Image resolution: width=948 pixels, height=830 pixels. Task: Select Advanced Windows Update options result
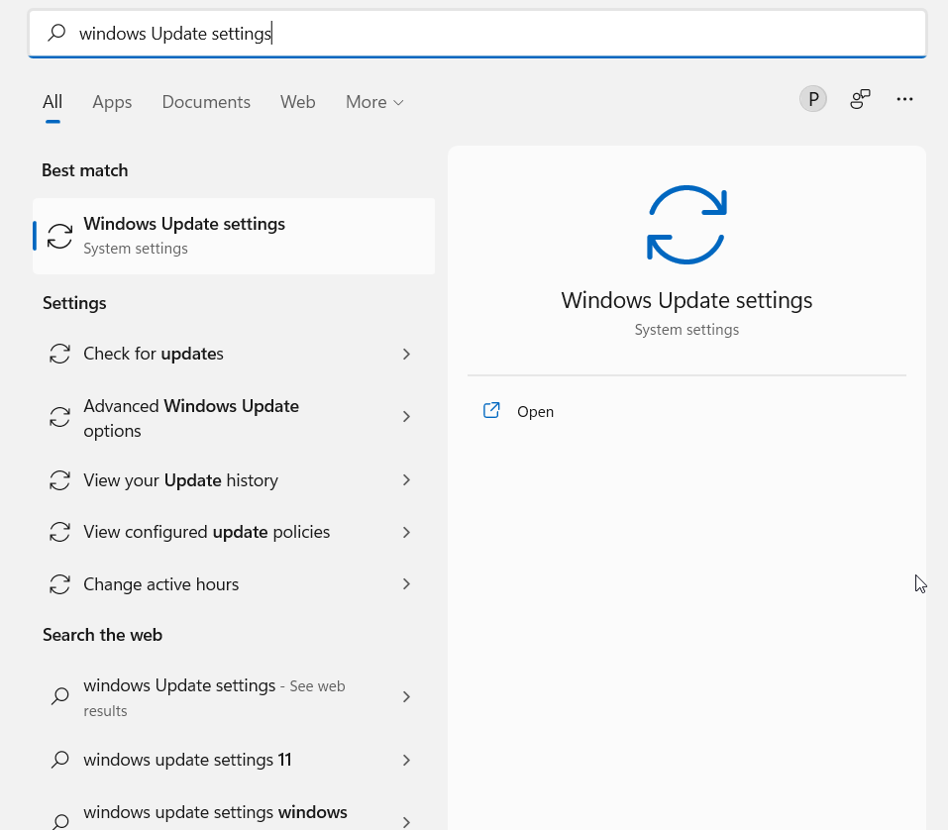coord(234,418)
